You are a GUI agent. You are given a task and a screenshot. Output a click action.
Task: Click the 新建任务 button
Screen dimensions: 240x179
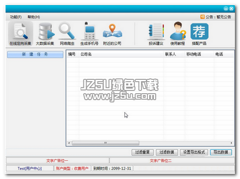point(35,54)
